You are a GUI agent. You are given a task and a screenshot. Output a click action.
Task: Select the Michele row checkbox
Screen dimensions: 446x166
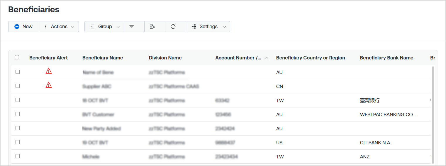pos(18,156)
